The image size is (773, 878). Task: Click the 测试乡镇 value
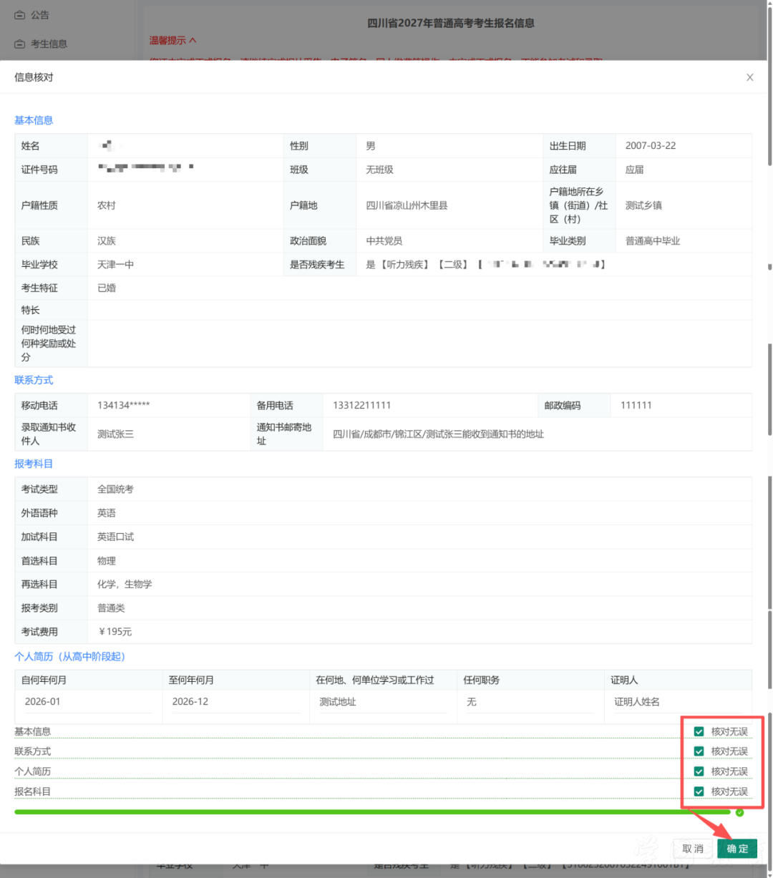(643, 205)
